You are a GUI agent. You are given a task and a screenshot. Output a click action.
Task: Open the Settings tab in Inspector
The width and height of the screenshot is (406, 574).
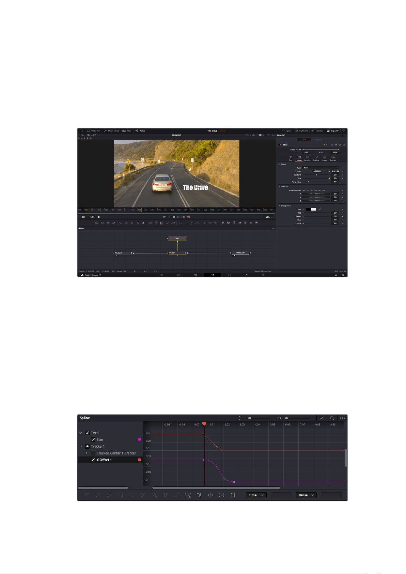pos(333,158)
